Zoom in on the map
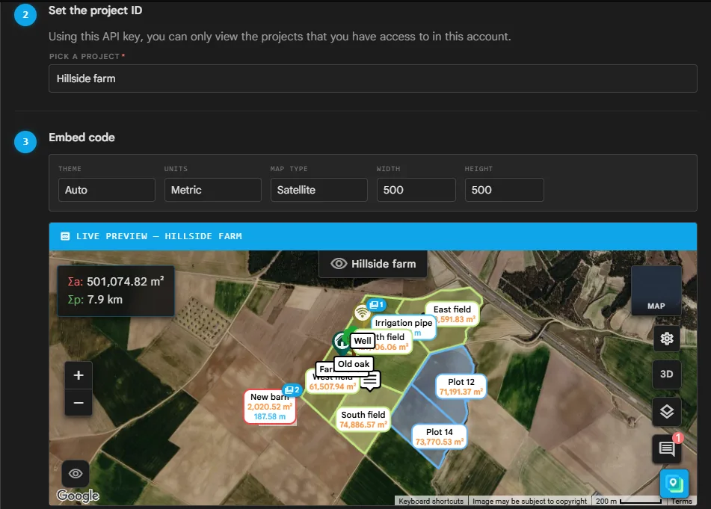The height and width of the screenshot is (509, 711). pos(79,375)
